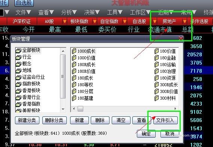Click the 1000成长 block folder icon

(x=74, y=51)
